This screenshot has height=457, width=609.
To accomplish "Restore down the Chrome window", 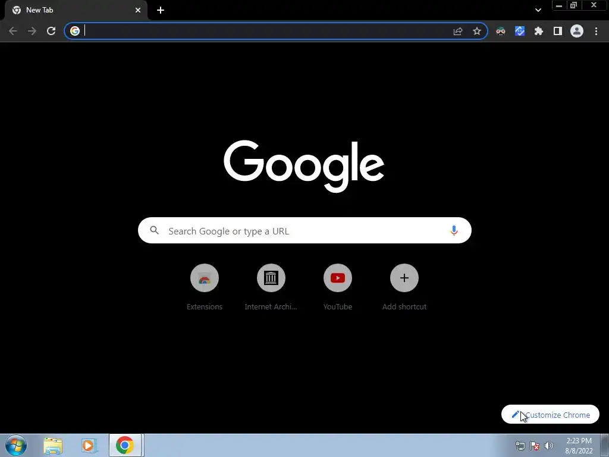I will [x=573, y=5].
